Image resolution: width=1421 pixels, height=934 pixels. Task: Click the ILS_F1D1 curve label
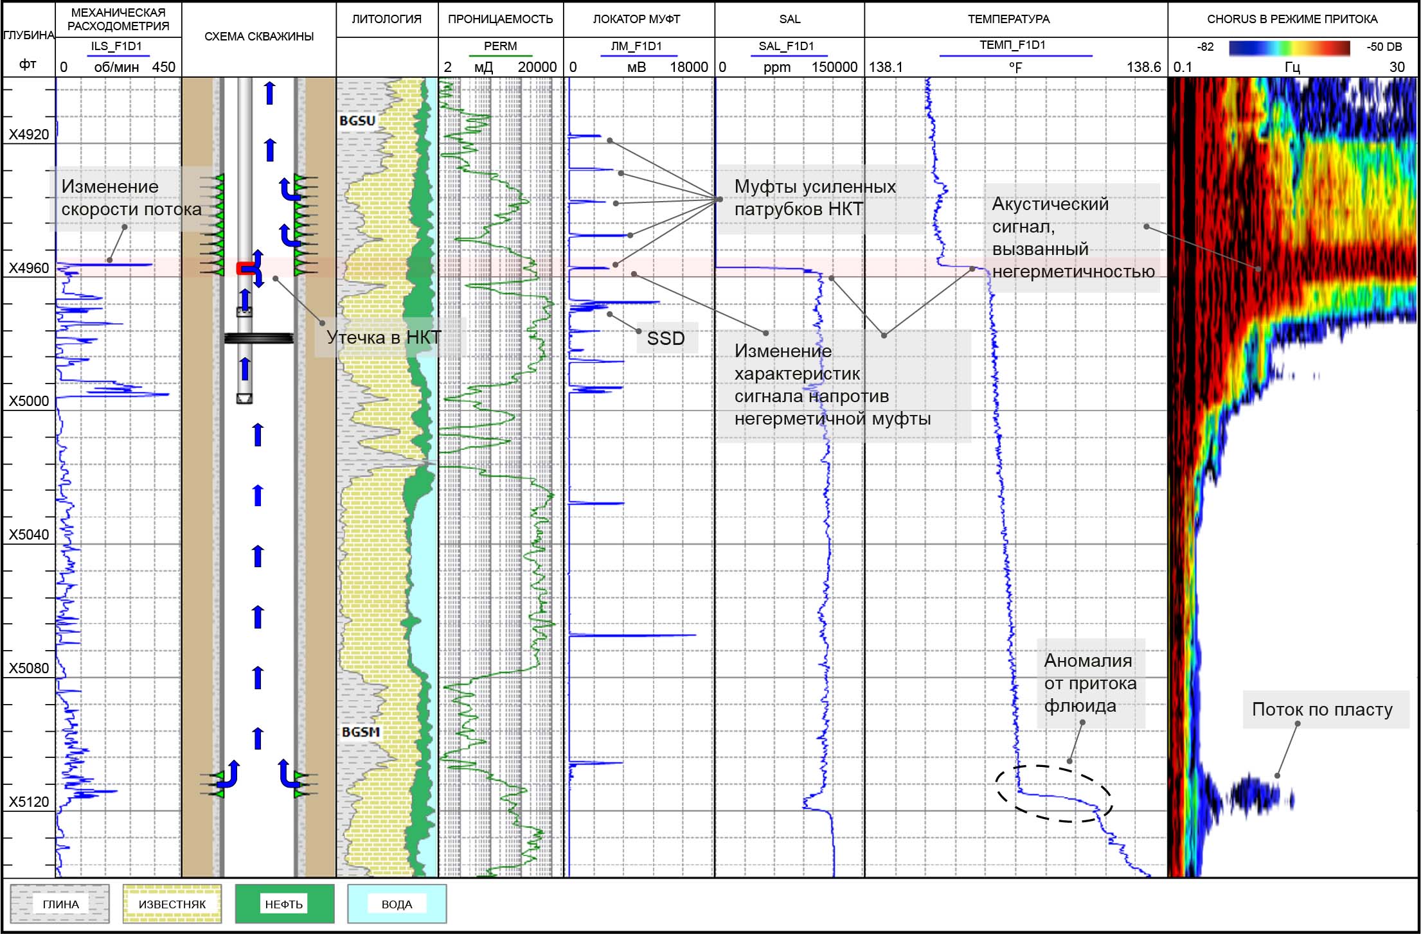pyautogui.click(x=116, y=46)
